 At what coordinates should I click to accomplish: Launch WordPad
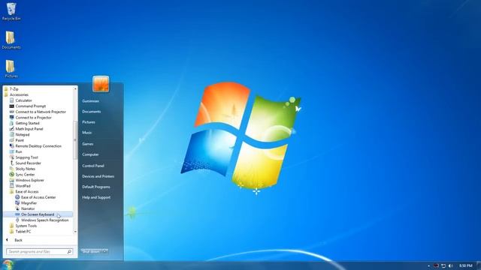(20, 186)
